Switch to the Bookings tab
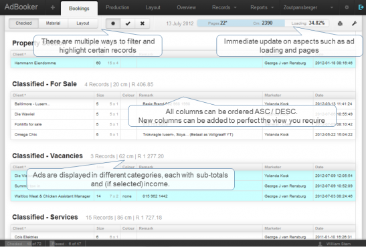The image size is (366, 247). coord(79,9)
